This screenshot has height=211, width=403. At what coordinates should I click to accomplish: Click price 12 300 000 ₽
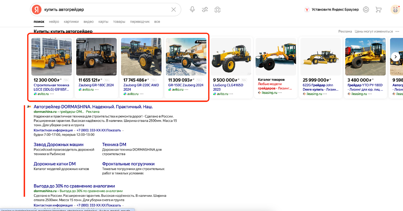click(47, 80)
